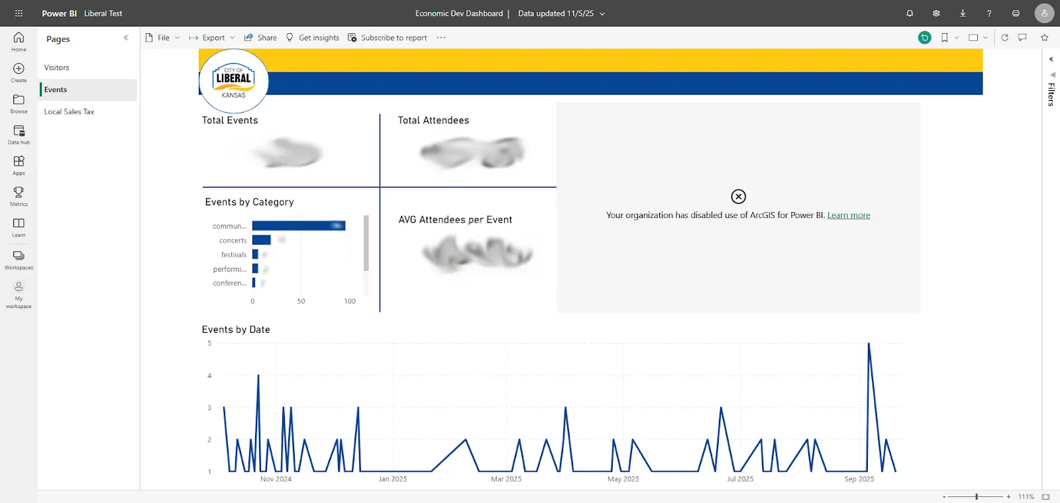Go to Home in left navigation

pyautogui.click(x=19, y=41)
